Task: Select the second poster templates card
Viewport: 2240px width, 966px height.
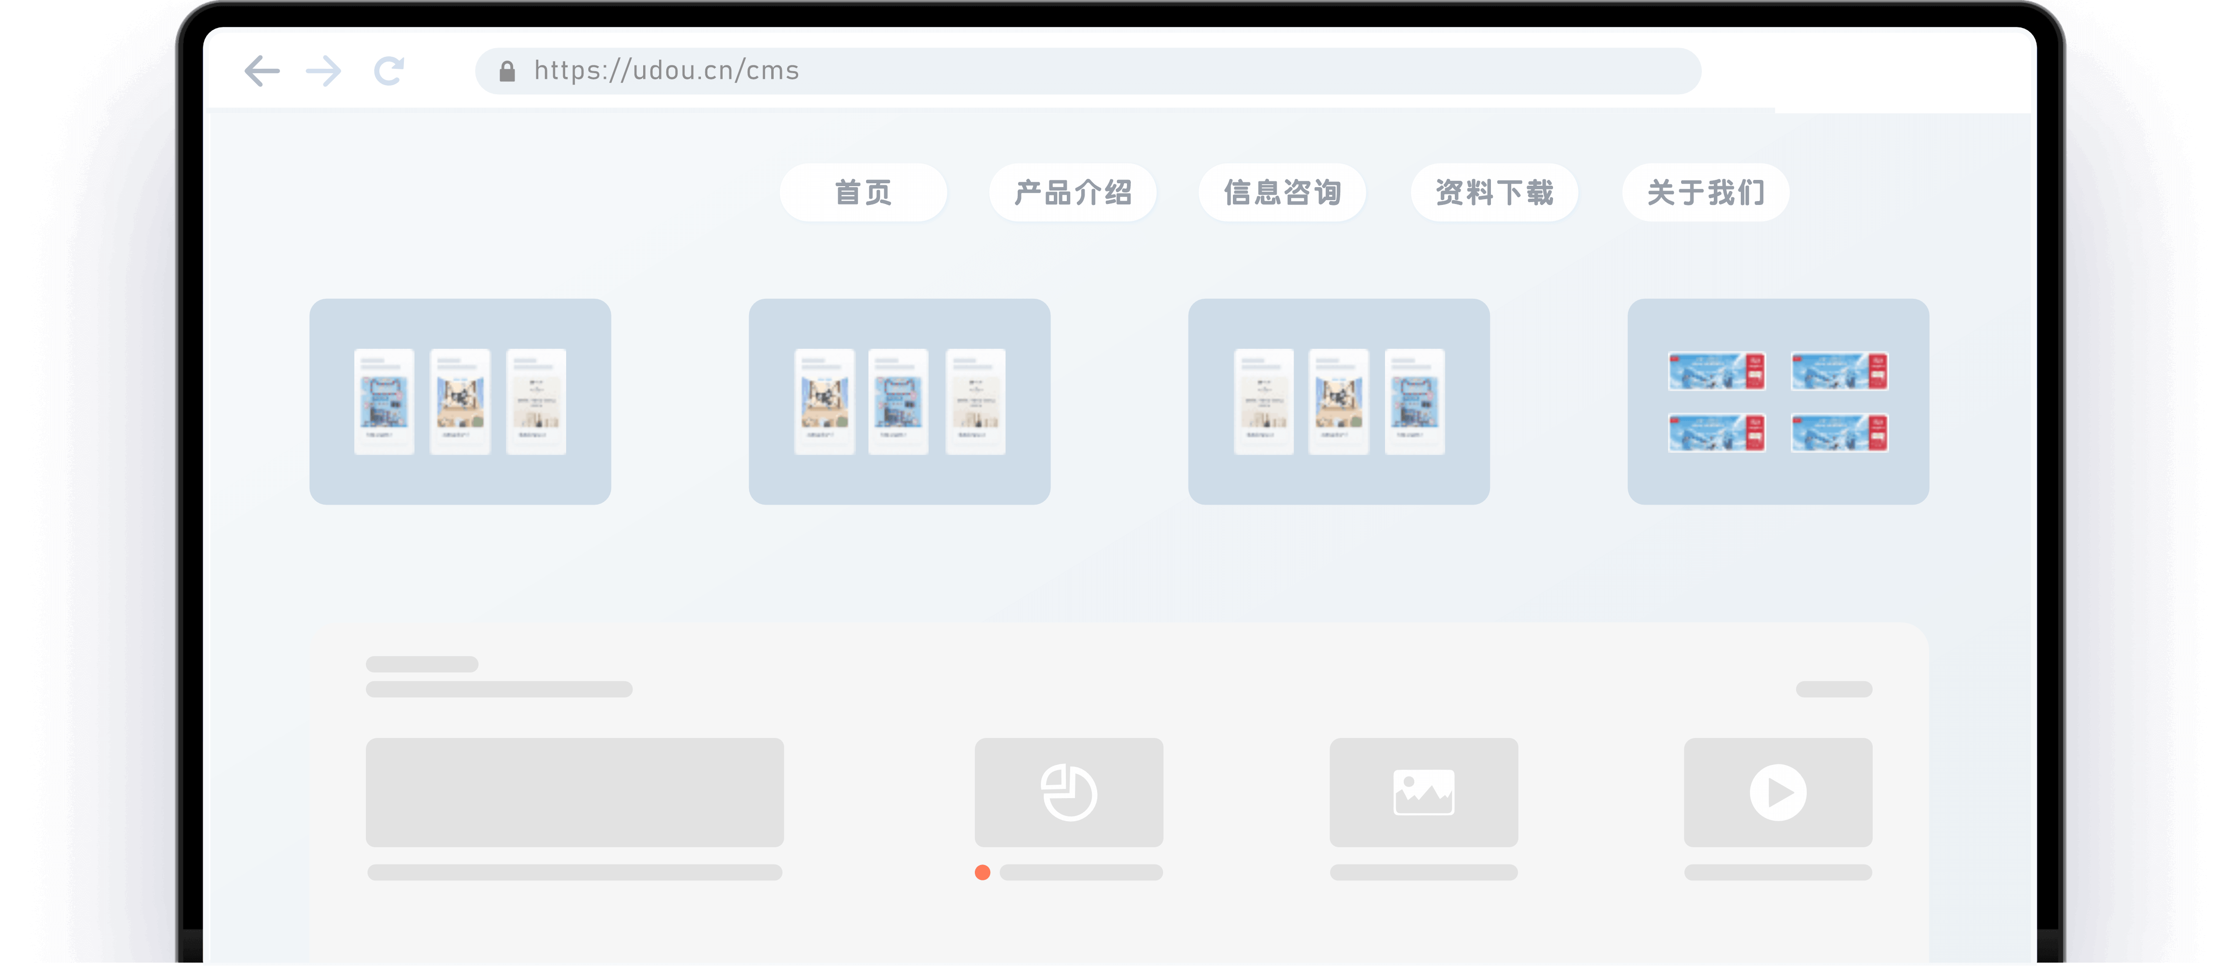Action: 899,401
